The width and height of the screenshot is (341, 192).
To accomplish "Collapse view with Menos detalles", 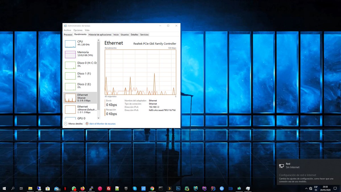I will [73, 124].
